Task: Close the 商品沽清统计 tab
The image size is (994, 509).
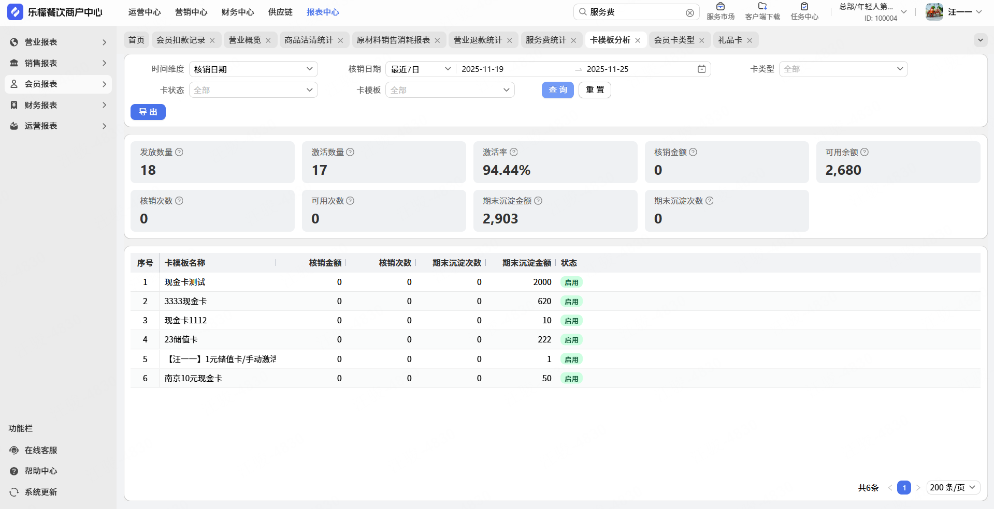Action: click(340, 40)
